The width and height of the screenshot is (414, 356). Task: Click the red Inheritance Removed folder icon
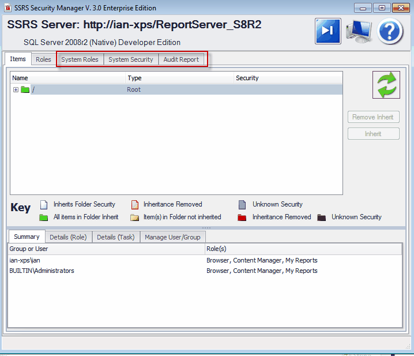click(x=242, y=218)
